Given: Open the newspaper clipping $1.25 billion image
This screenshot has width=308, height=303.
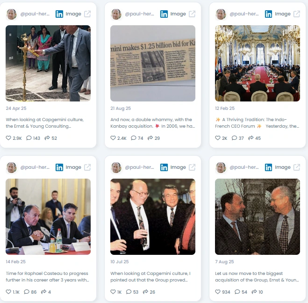Looking at the screenshot, I should click(153, 63).
